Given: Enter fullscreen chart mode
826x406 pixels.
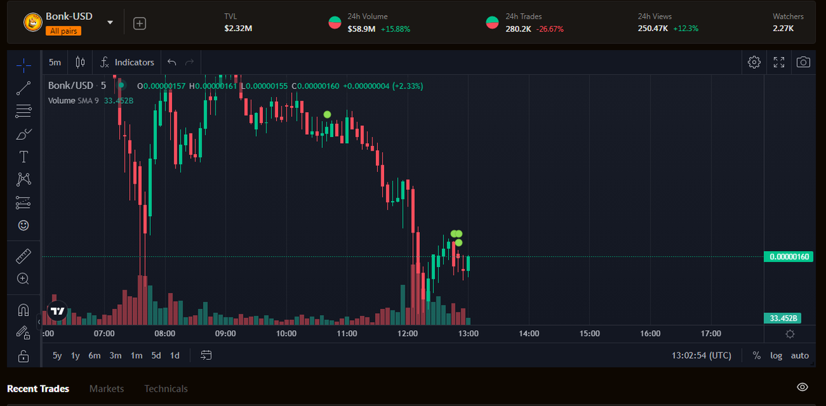Looking at the screenshot, I should (x=779, y=62).
